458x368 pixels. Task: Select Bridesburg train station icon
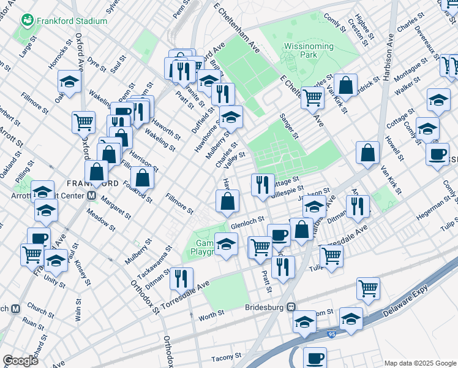[291, 307]
